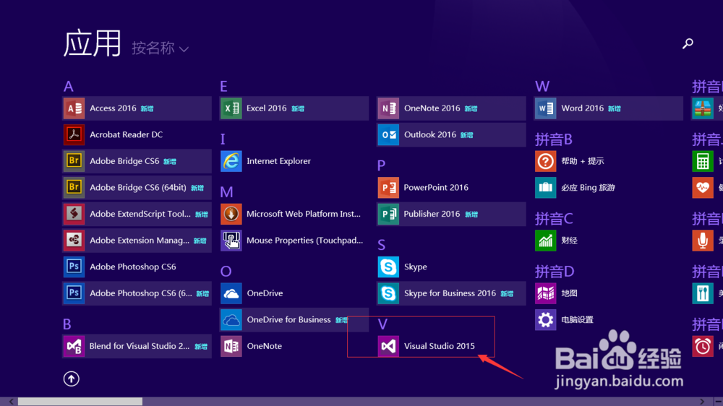Screen dimensions: 723x406
Task: Click the Skype icon
Action: click(x=388, y=267)
